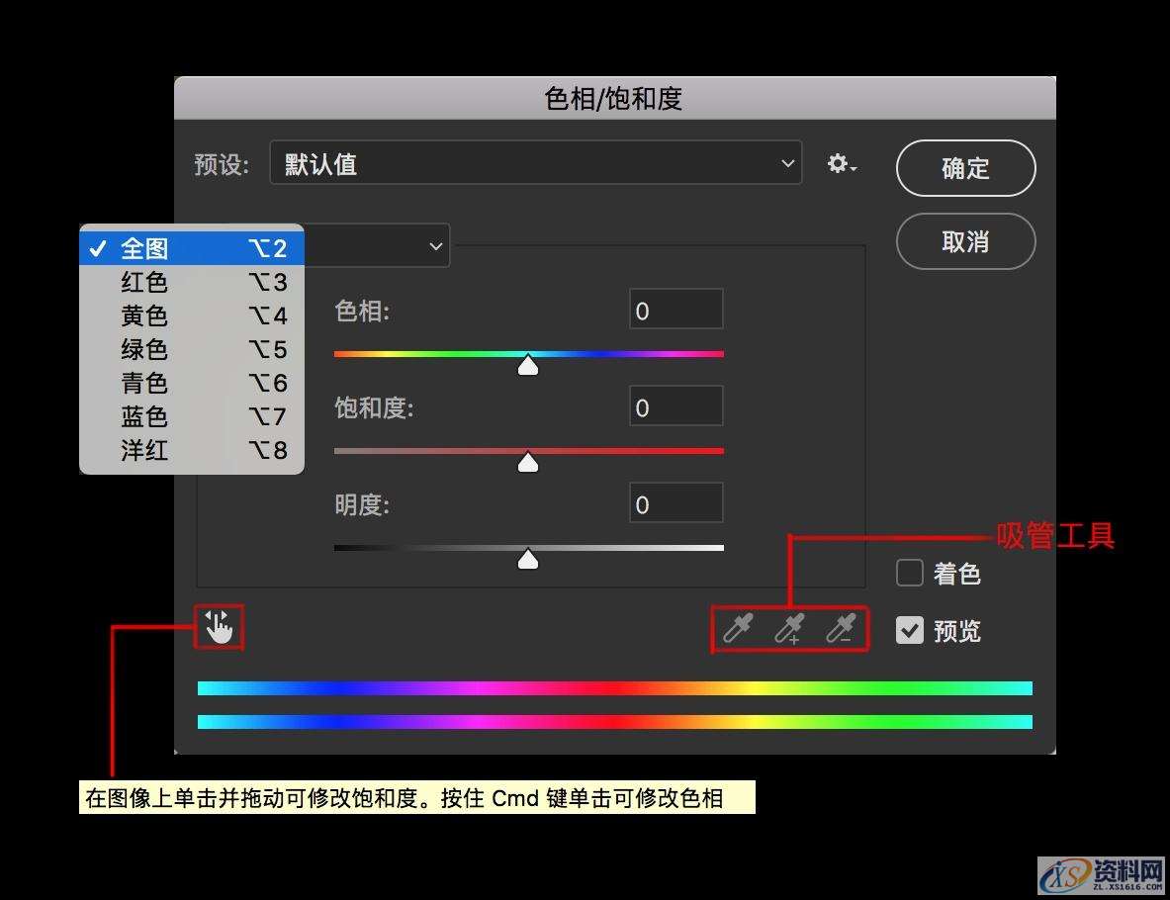Enable the 着色 (Colorize) checkbox
Screen dimensions: 1170x900
pos(908,572)
